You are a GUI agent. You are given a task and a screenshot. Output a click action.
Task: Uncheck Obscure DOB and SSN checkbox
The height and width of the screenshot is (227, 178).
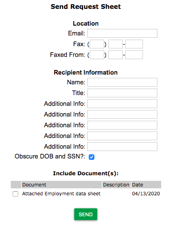[x=92, y=157]
